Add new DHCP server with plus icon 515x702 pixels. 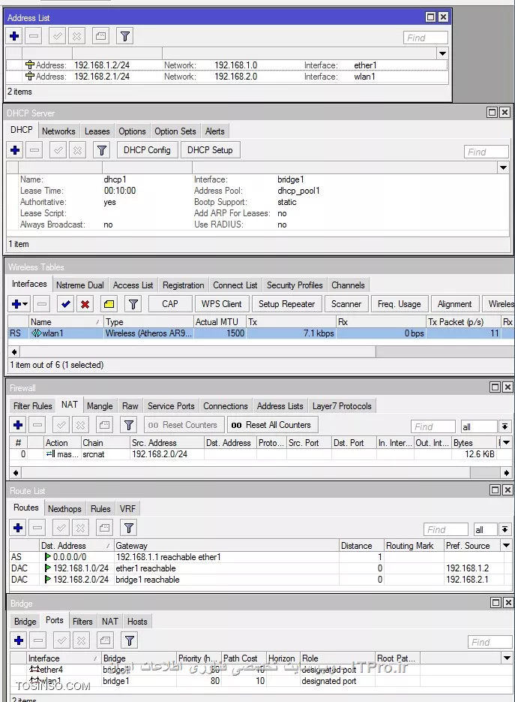(x=15, y=150)
